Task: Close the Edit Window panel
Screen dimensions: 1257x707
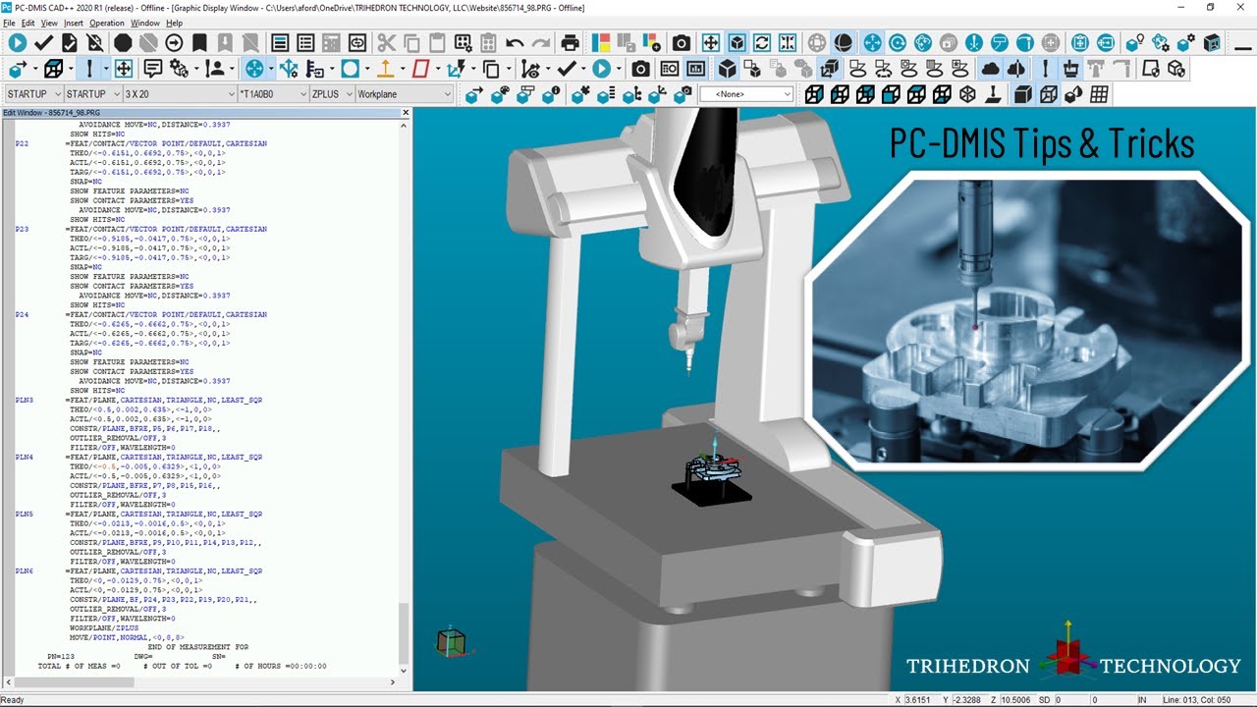Action: [406, 113]
